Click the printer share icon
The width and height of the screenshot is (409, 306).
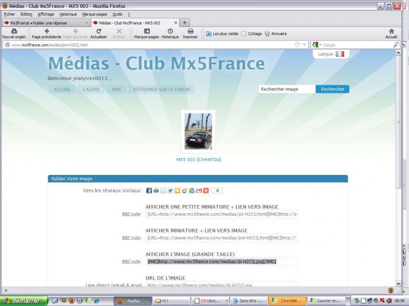[156, 191]
